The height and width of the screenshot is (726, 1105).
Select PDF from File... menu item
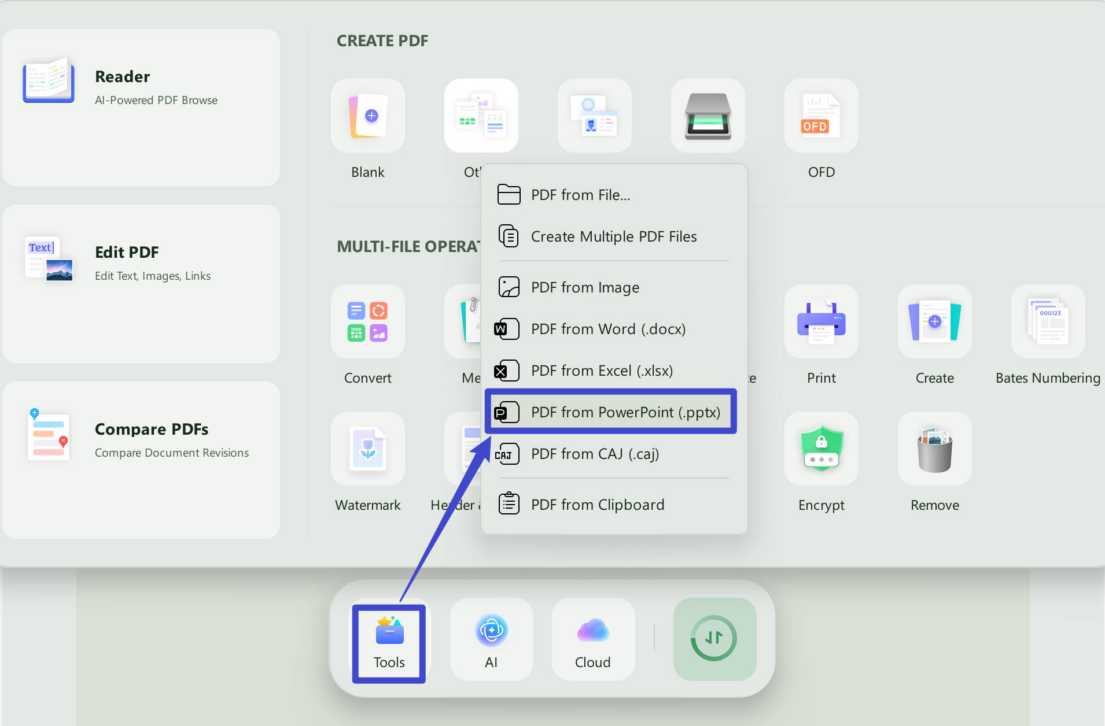coord(614,195)
